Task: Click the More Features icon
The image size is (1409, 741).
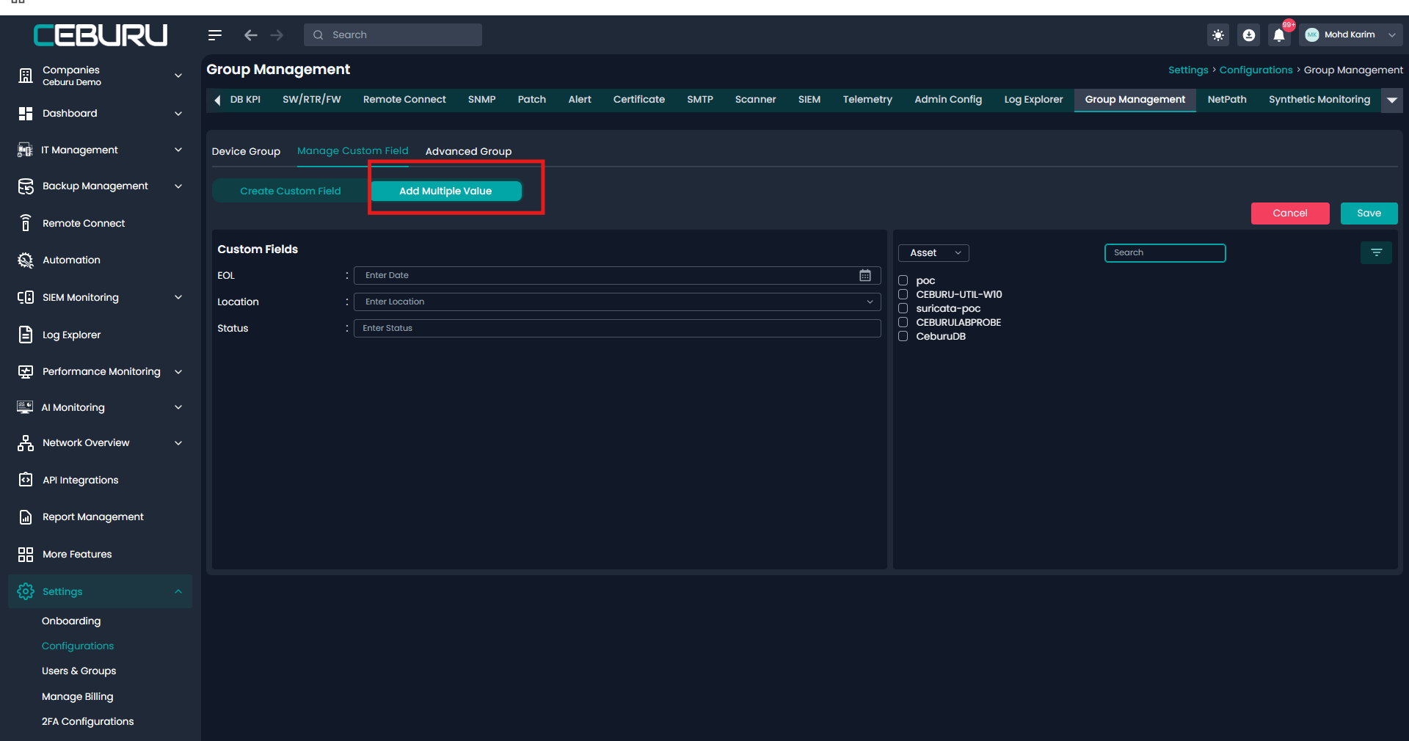Action: [26, 555]
